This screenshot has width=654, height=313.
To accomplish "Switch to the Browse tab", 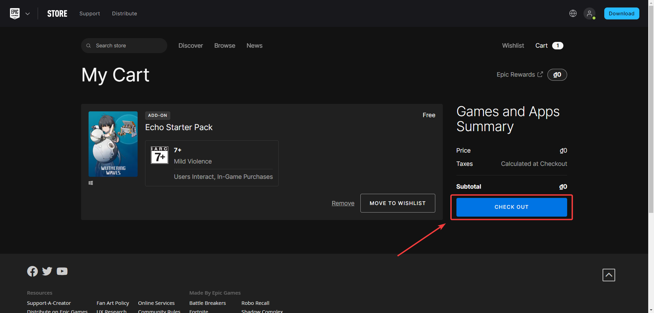I will [x=224, y=46].
